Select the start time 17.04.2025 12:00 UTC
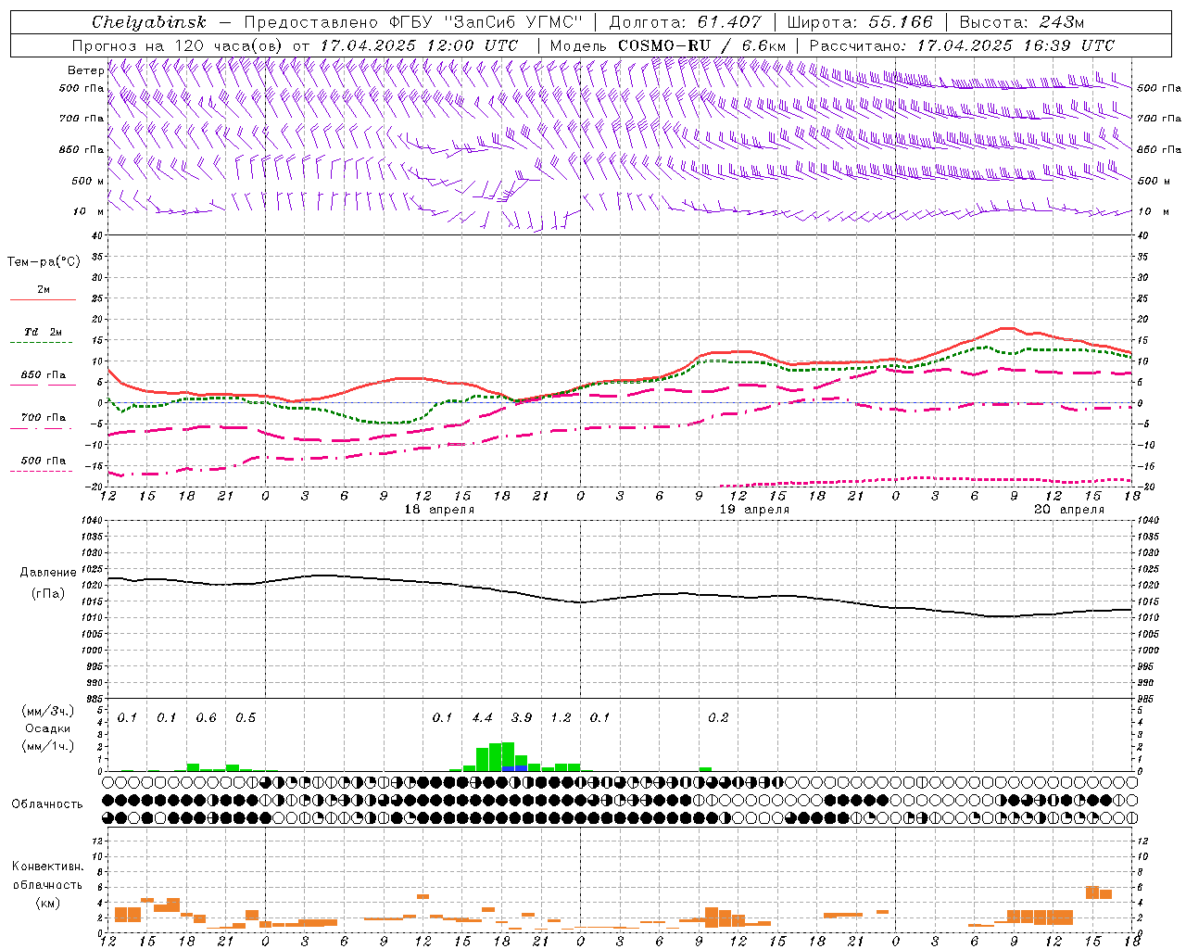 point(419,45)
